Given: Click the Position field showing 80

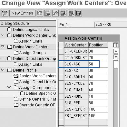Looking at the screenshot, I should click(x=98, y=103).
